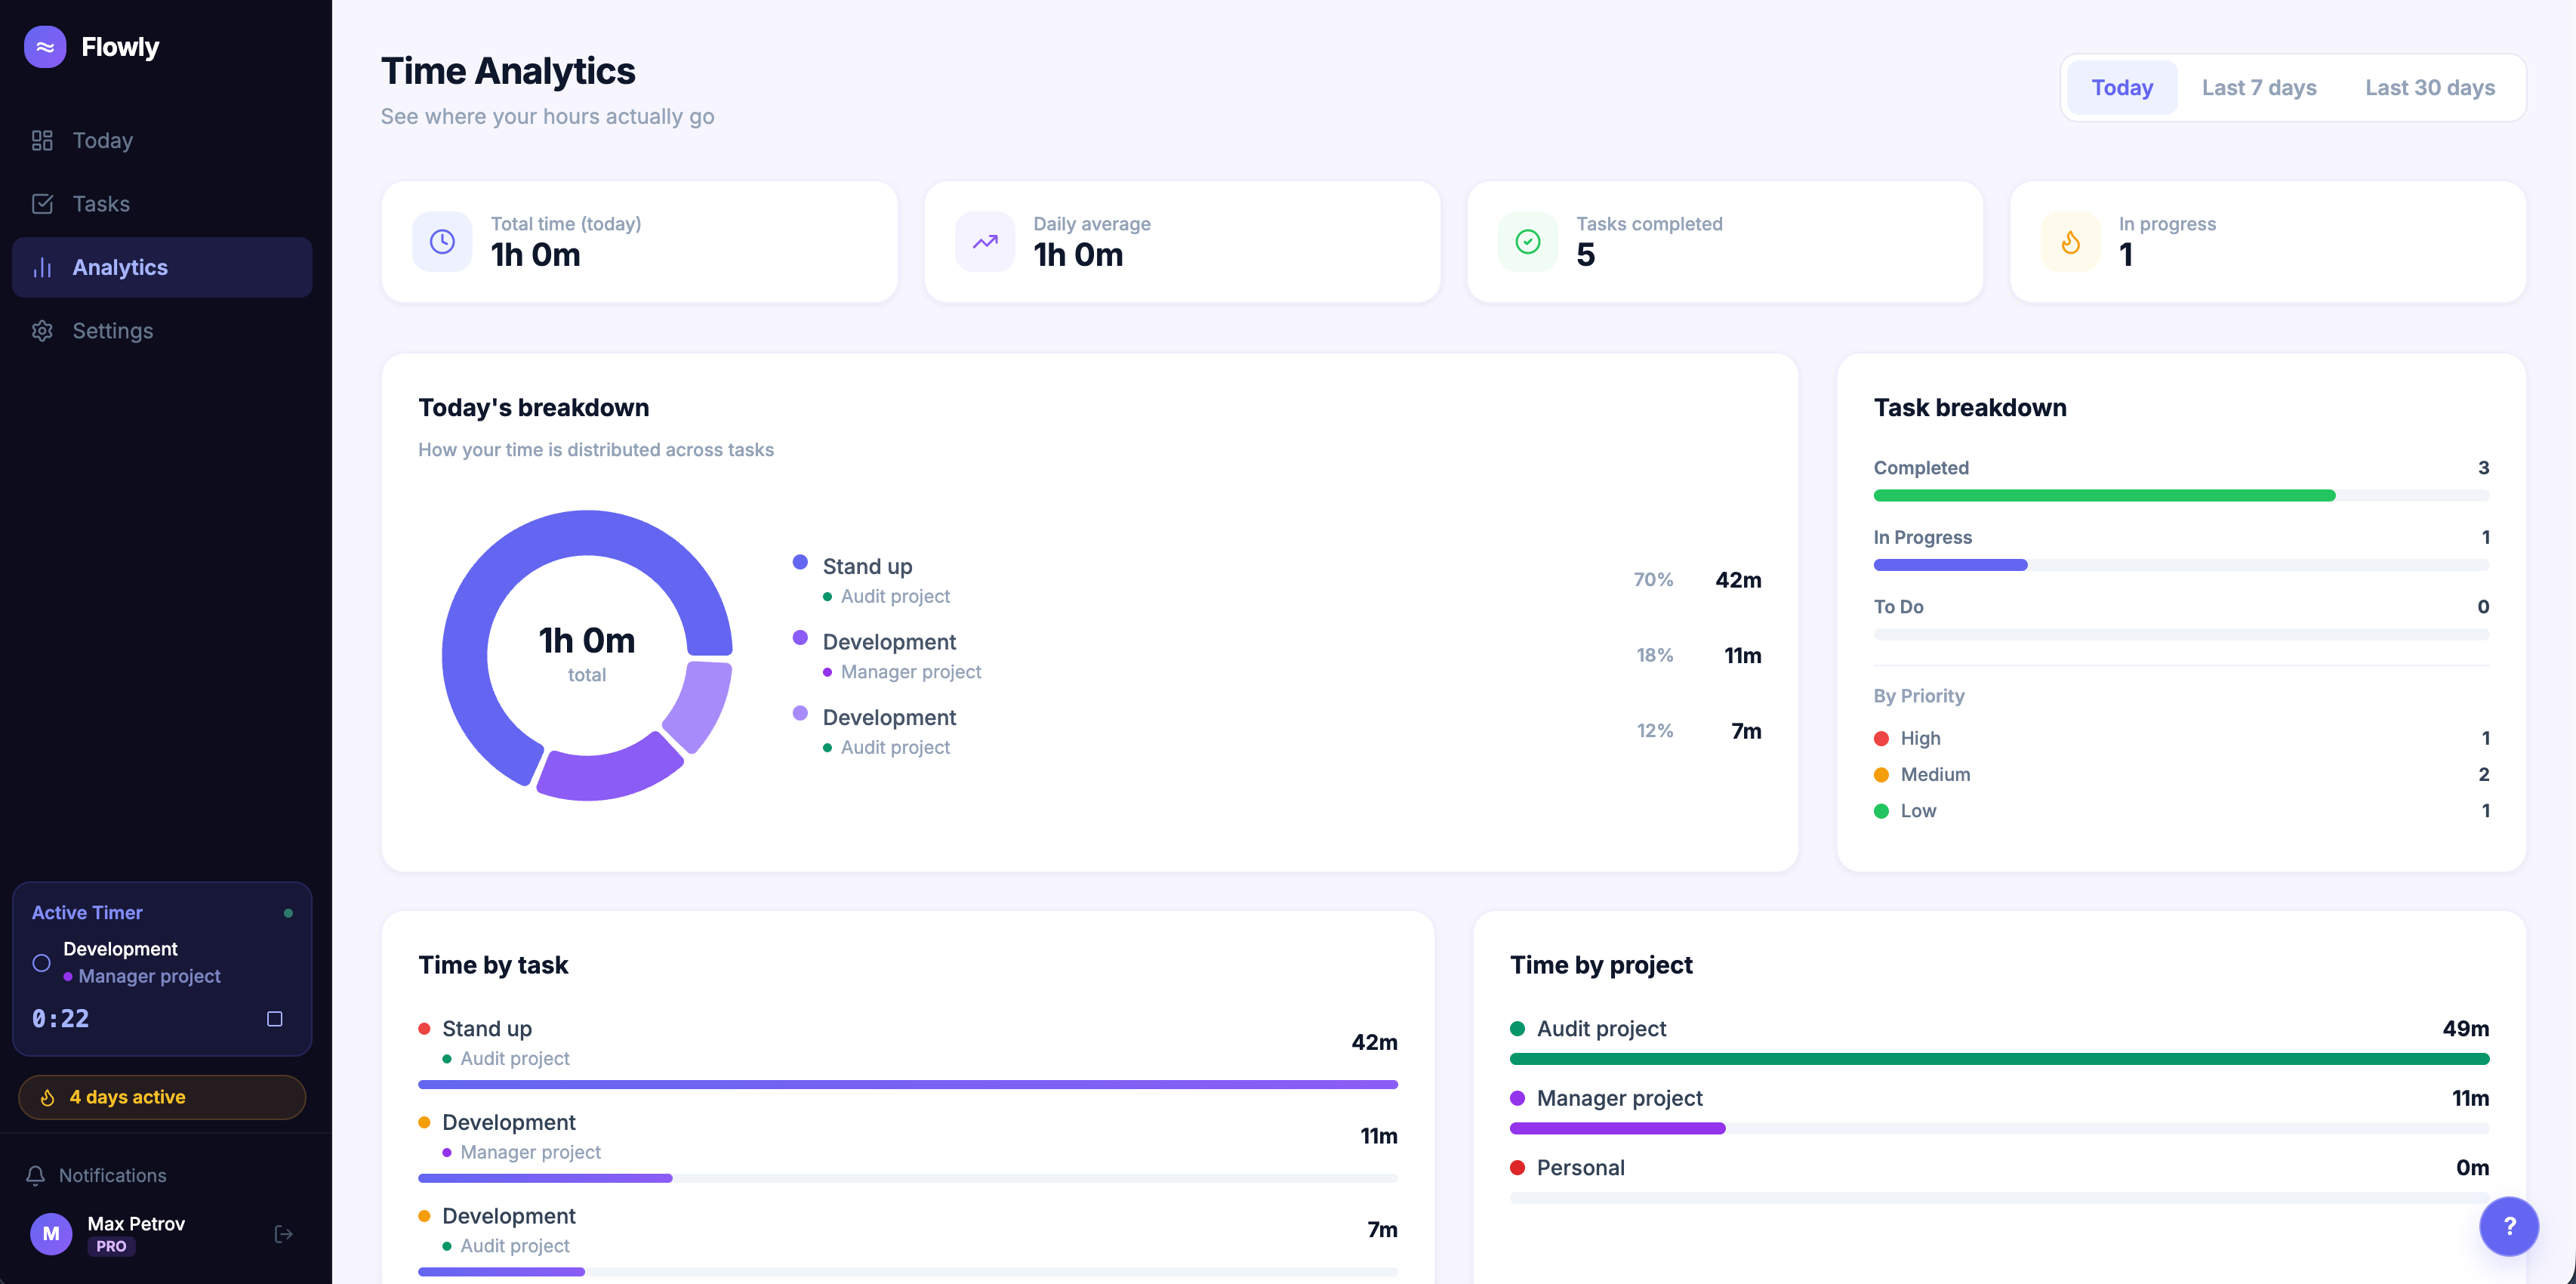This screenshot has width=2576, height=1284.
Task: Click the Stand up legend entry in breakdown
Action: tap(866, 566)
